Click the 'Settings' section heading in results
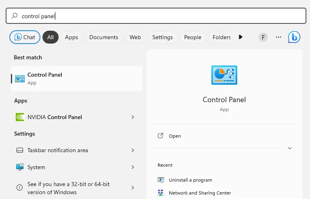 click(x=25, y=134)
